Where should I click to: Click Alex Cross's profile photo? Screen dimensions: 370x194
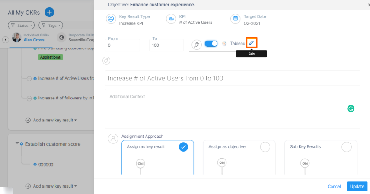[16, 38]
